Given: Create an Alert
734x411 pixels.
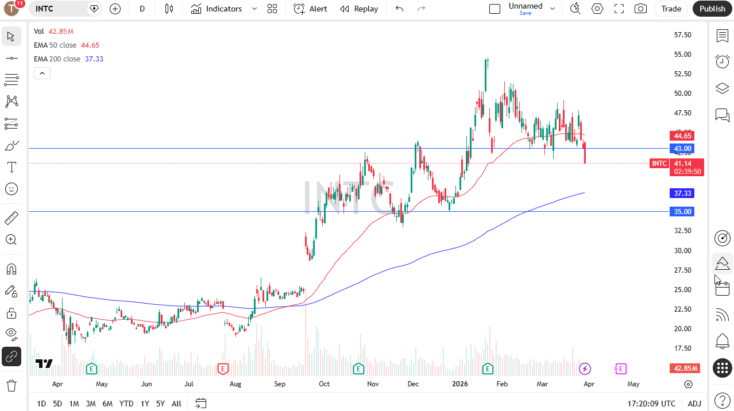Looking at the screenshot, I should 311,9.
